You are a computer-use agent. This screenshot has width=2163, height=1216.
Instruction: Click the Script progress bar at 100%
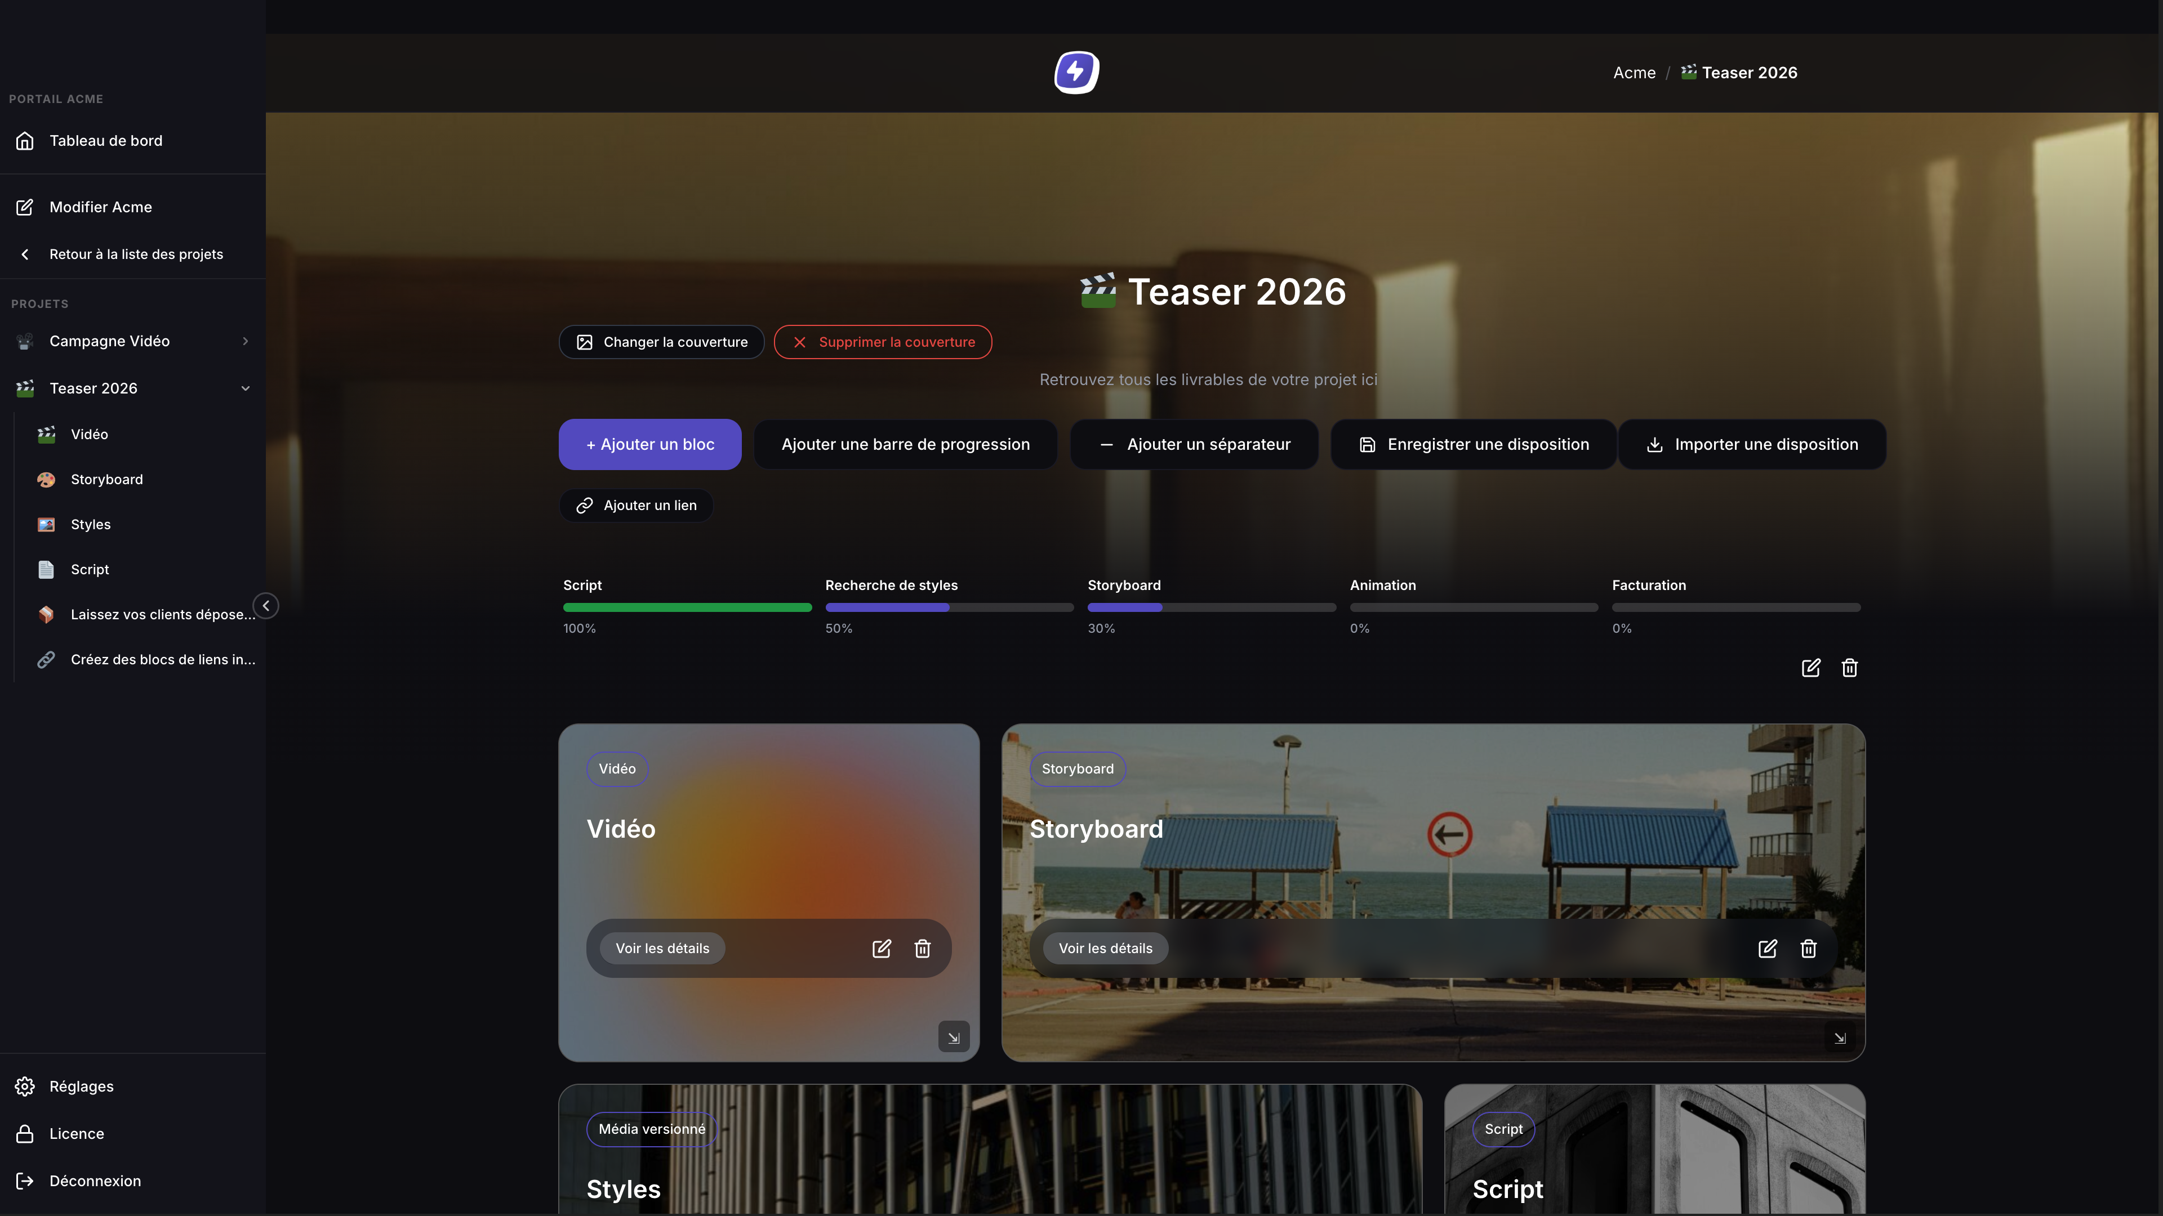tap(688, 607)
